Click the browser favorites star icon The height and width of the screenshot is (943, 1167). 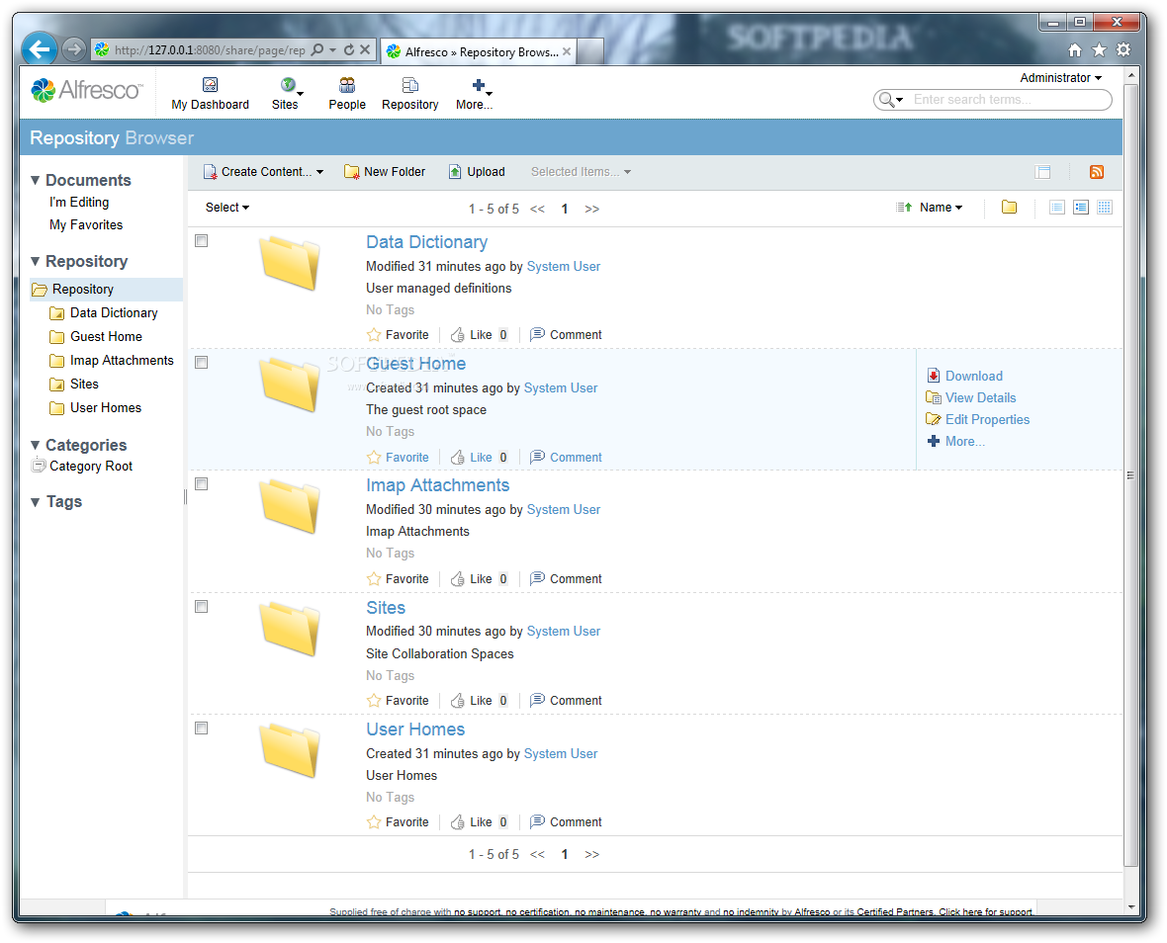pyautogui.click(x=1100, y=49)
